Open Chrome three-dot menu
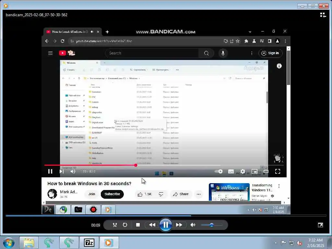The width and height of the screenshot is (332, 249). (285, 41)
